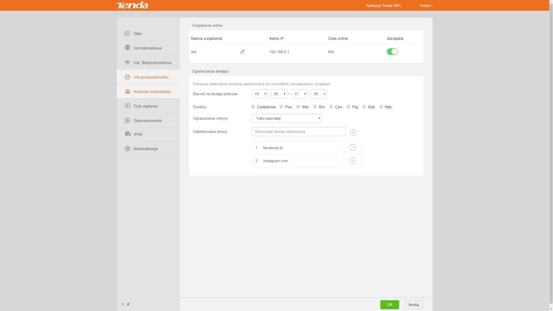Viewport: 553px width, 311px height.
Task: Check the Wto. checkbox
Action: (298, 107)
